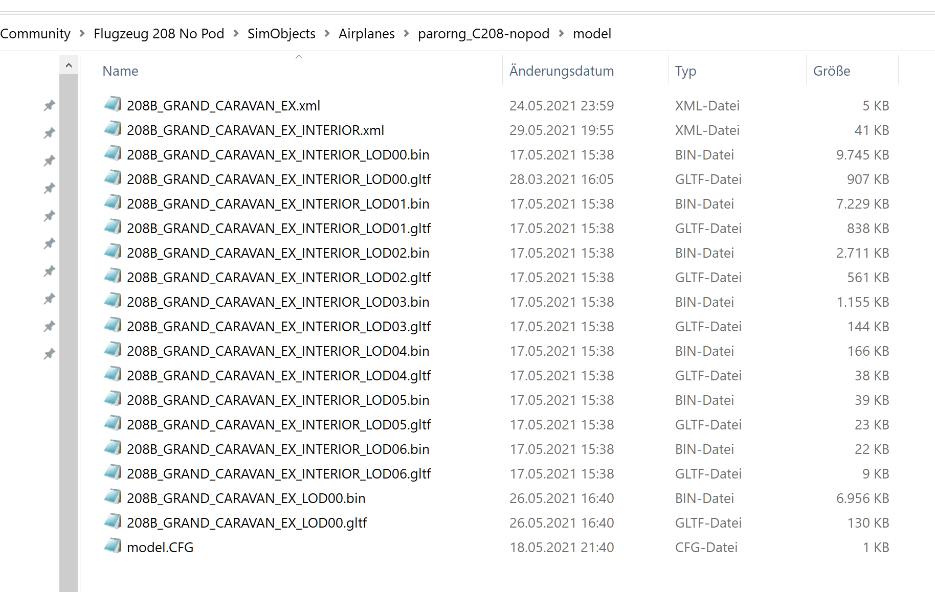The image size is (935, 592).
Task: Go to Flugzeug 208 No Pod breadcrumb folder
Action: [x=159, y=34]
